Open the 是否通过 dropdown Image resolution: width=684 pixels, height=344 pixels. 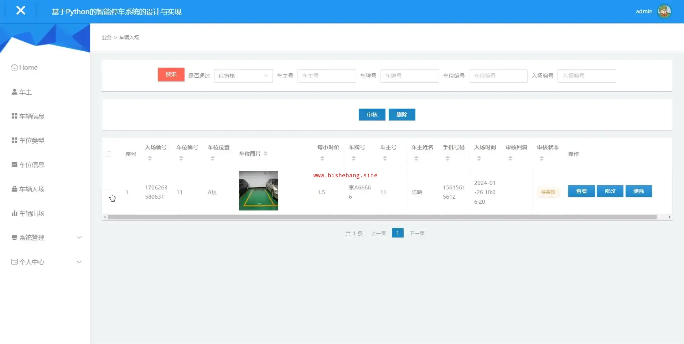[x=243, y=76]
